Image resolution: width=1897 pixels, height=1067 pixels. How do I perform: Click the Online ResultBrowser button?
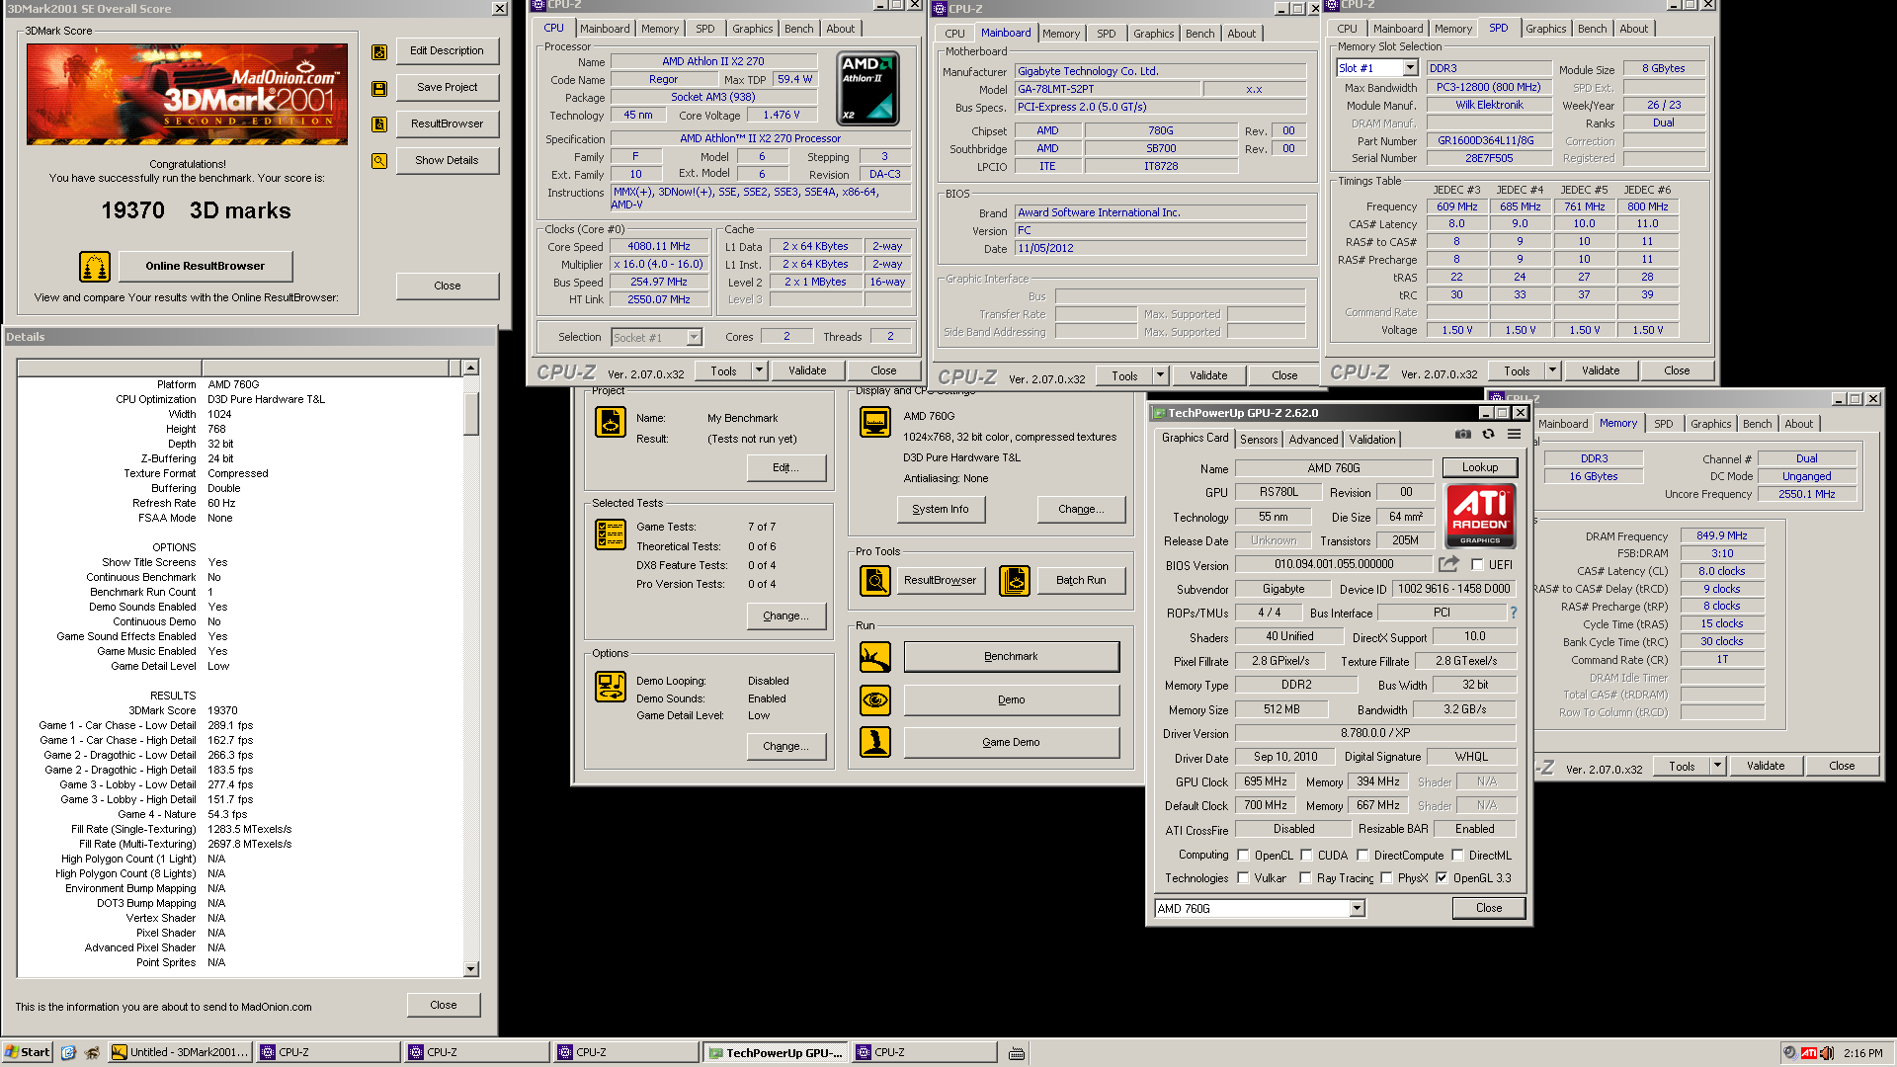click(205, 266)
